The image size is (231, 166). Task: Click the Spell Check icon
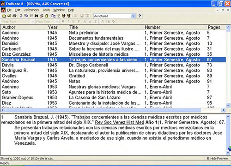(x=75, y=16)
